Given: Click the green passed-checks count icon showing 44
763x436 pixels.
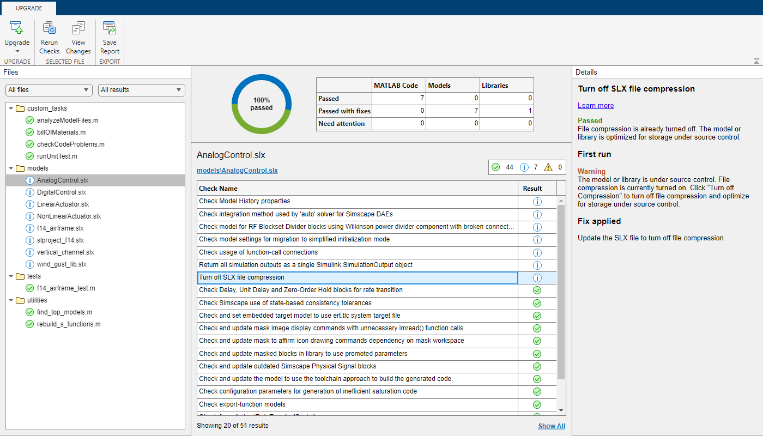Looking at the screenshot, I should [495, 167].
